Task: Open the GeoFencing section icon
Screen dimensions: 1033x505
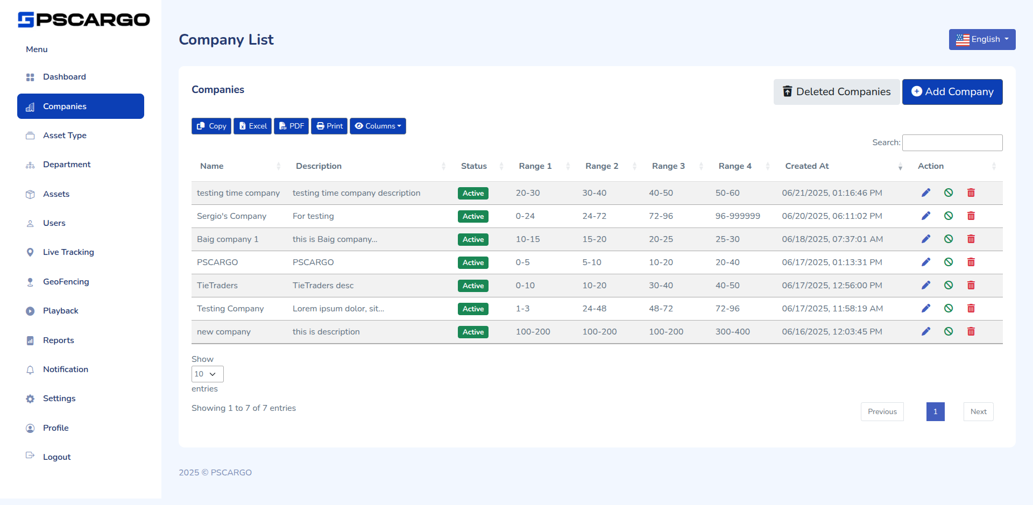Action: click(30, 281)
